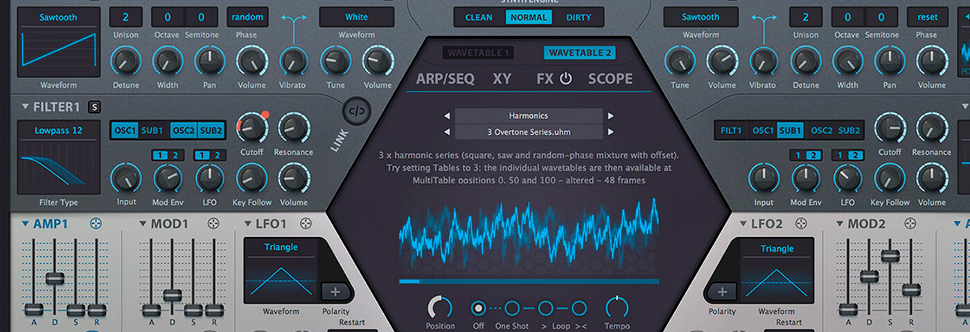Click the LFO2 Triangle waveform selector
This screenshot has height=332, width=970.
777,248
